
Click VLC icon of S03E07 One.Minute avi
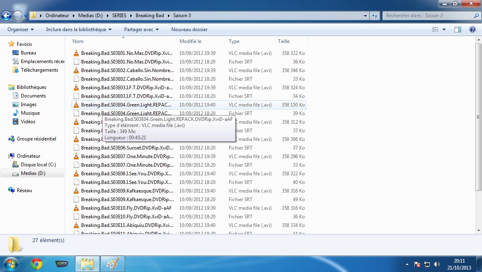76,156
